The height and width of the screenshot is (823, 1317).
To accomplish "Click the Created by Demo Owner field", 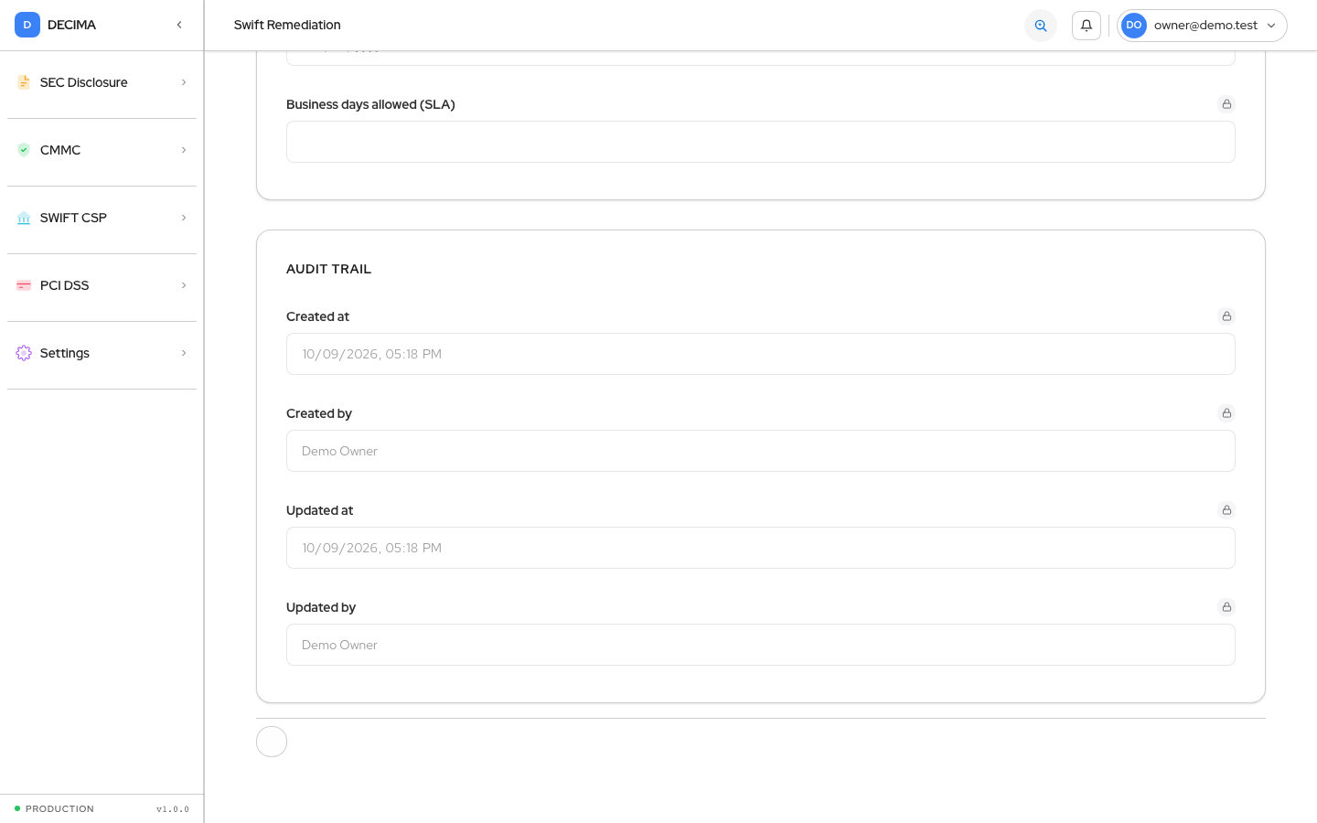I will click(x=761, y=451).
